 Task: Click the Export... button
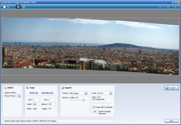tap(171, 88)
